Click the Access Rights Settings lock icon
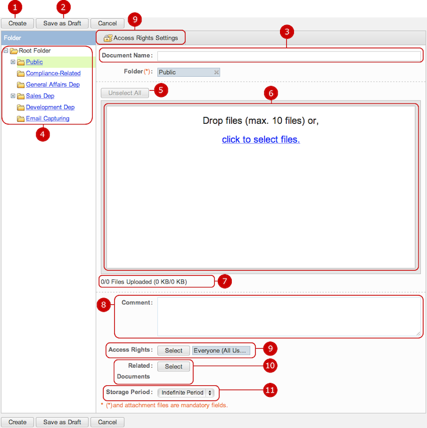This screenshot has width=427, height=428. coord(108,38)
